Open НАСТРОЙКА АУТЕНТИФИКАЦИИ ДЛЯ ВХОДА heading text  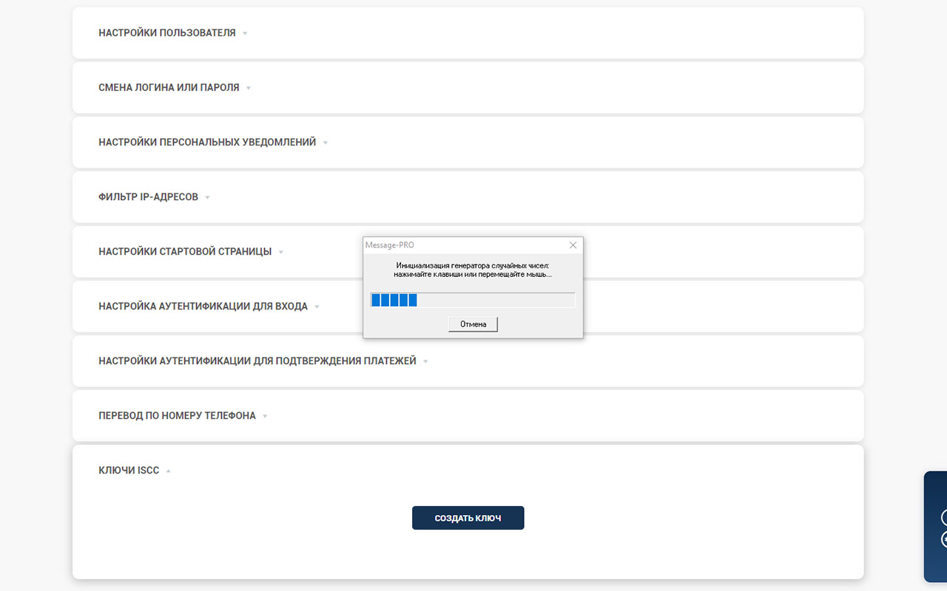[x=203, y=307]
